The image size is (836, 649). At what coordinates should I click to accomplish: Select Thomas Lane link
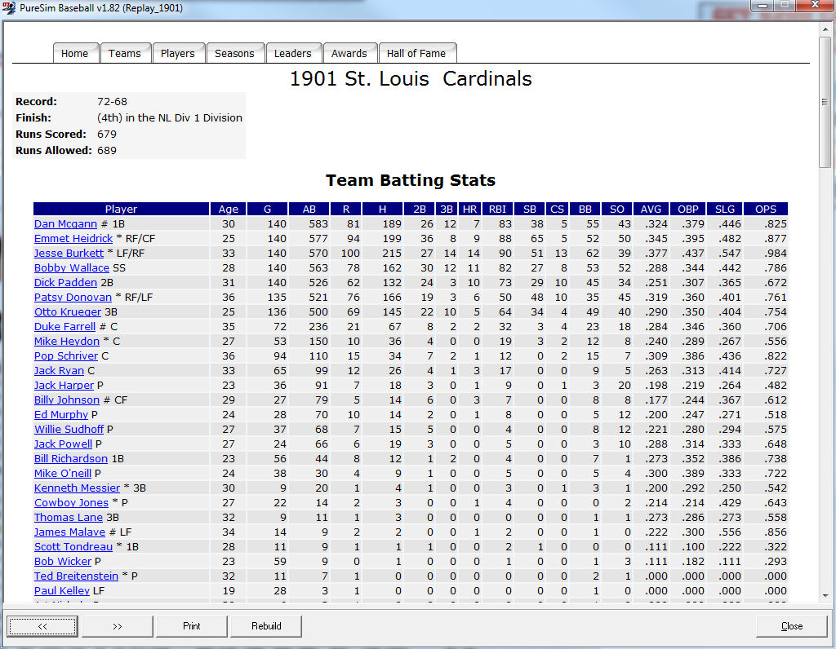click(69, 517)
